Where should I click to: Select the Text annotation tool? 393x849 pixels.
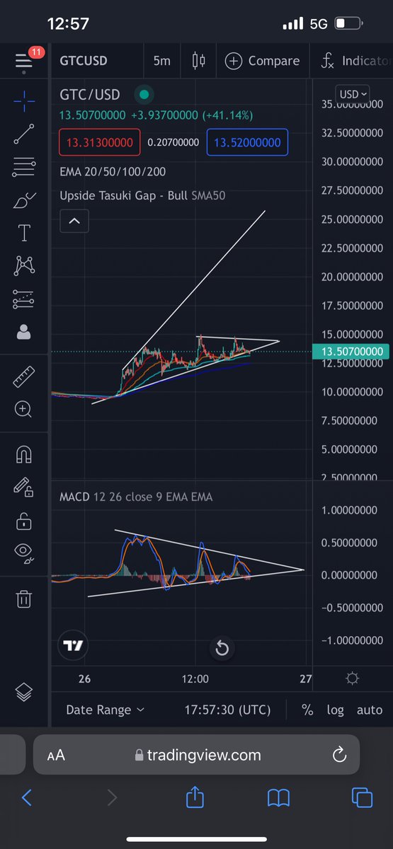click(24, 233)
